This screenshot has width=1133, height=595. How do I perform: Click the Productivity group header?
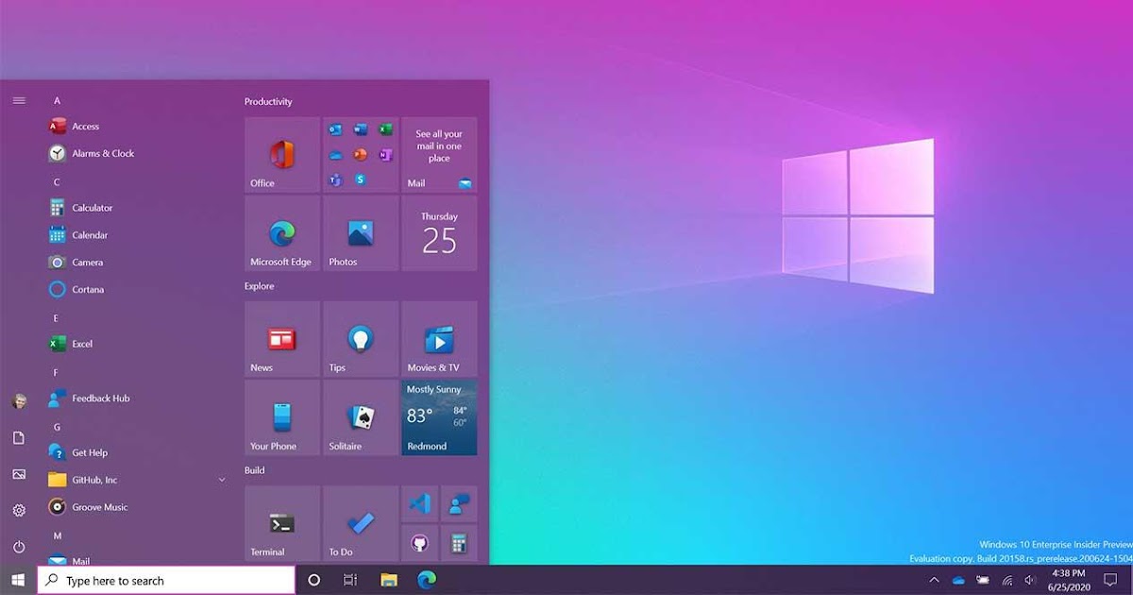[x=268, y=102]
